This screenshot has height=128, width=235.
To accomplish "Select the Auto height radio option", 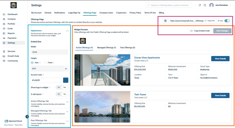I will (x=32, y=63).
